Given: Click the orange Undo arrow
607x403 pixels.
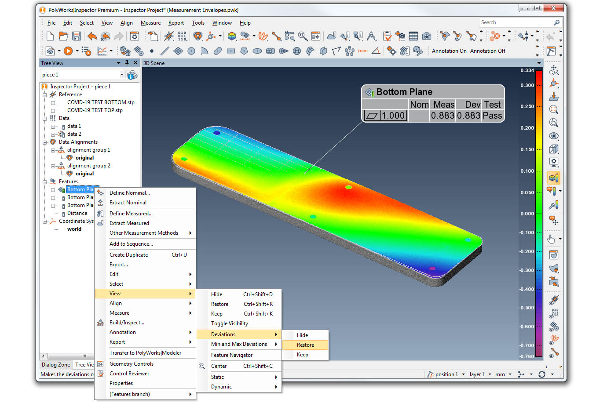Looking at the screenshot, I should (92, 36).
